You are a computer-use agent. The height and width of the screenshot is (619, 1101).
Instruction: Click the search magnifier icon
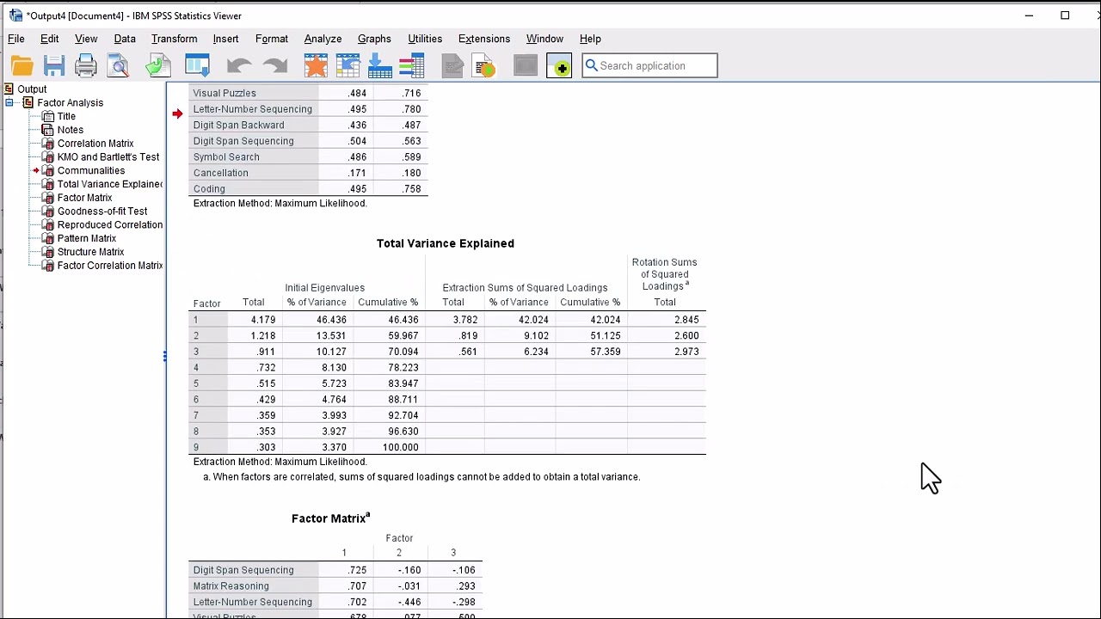click(591, 65)
